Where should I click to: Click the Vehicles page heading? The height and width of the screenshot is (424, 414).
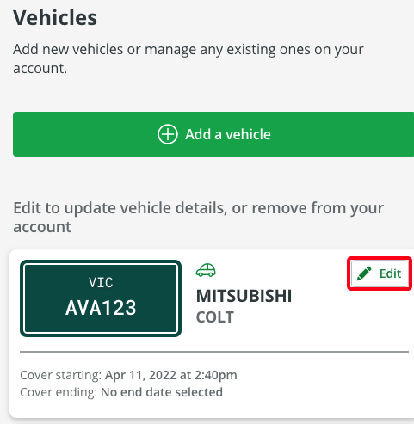tap(55, 18)
